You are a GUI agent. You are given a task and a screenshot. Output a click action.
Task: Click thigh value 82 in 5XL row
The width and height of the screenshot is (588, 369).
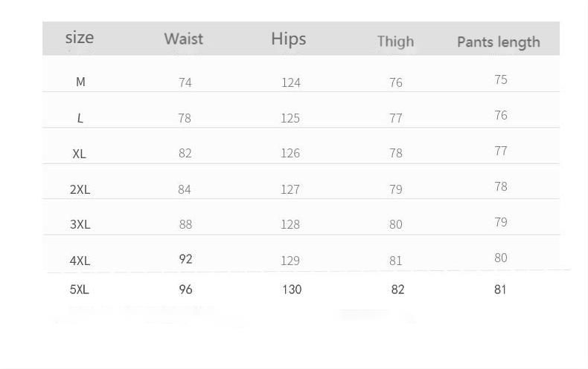(397, 290)
